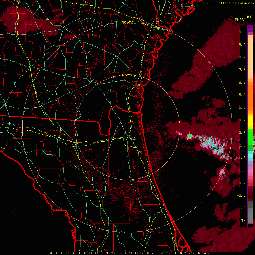The image size is (255, 255).
Task: Click the 1.0 scale value
Action: coord(242,170)
